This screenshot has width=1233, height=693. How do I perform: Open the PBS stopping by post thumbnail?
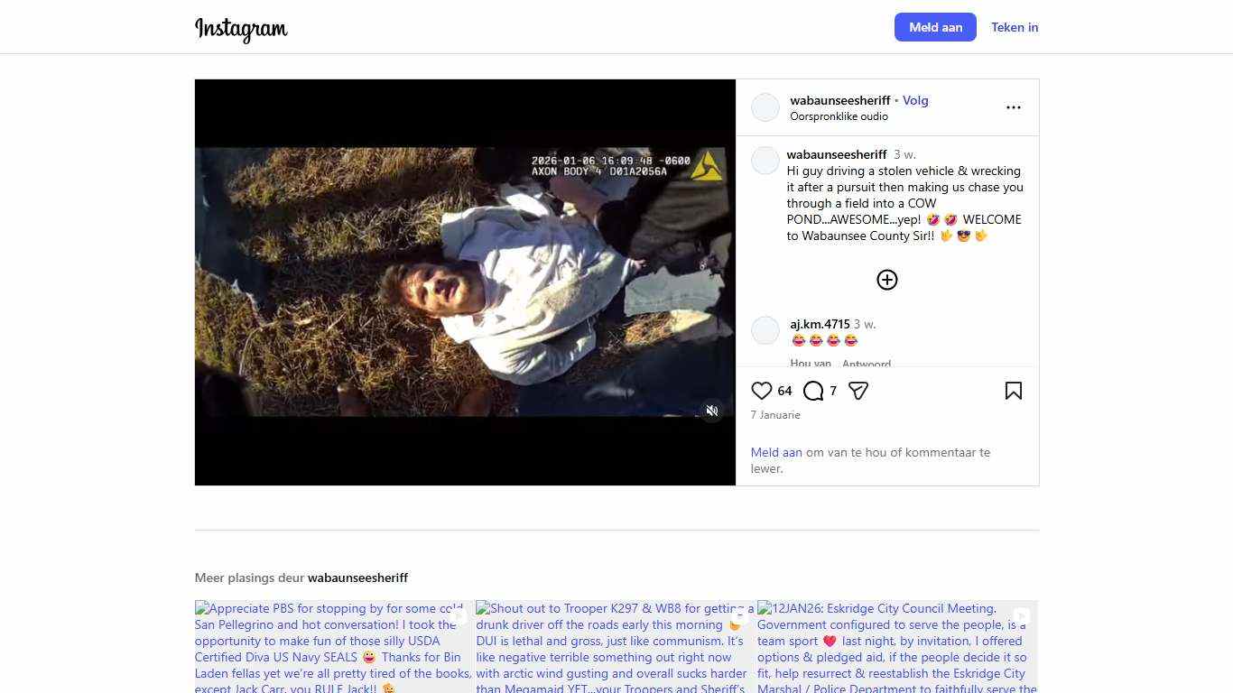tap(333, 646)
